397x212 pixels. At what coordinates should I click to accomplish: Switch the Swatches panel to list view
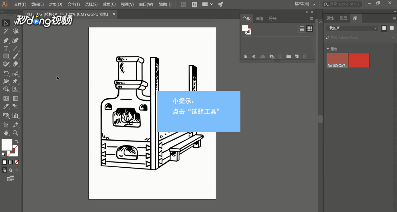[x=302, y=29]
